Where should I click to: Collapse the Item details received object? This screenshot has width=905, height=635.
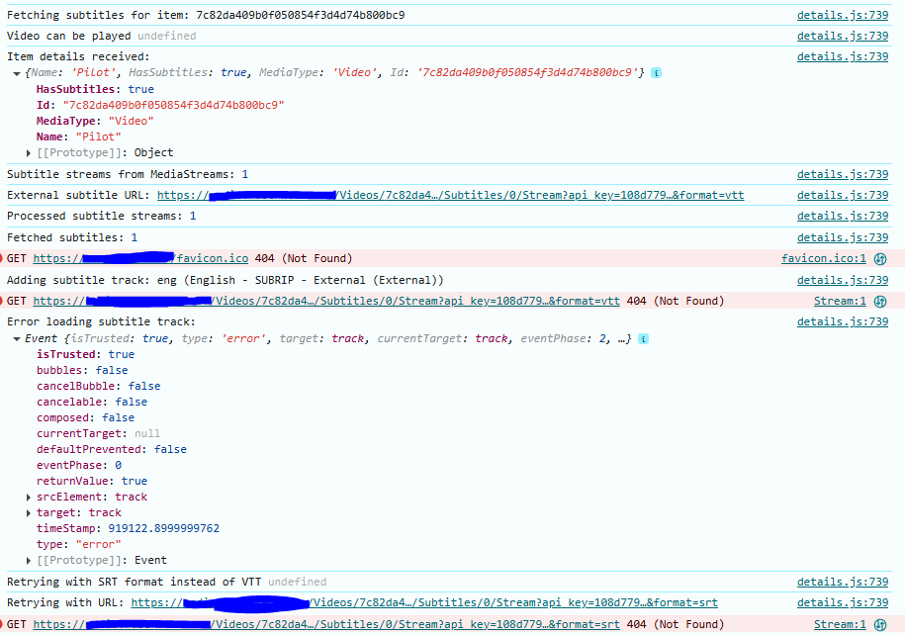click(x=17, y=74)
